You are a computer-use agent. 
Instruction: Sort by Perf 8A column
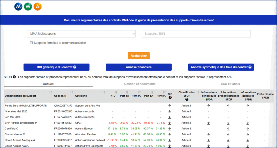pos(164,92)
